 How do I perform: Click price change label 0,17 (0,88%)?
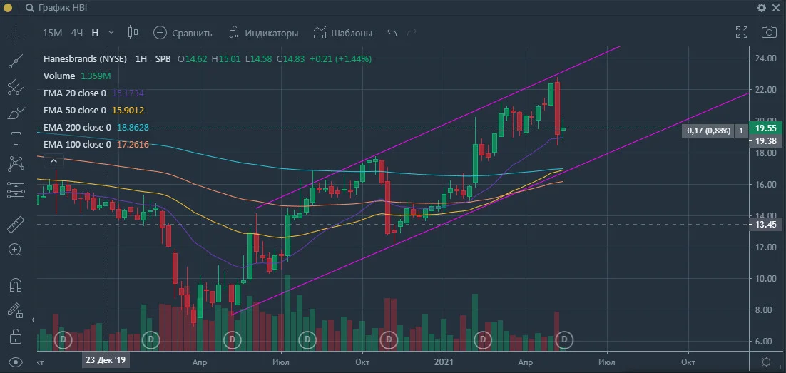(x=709, y=131)
